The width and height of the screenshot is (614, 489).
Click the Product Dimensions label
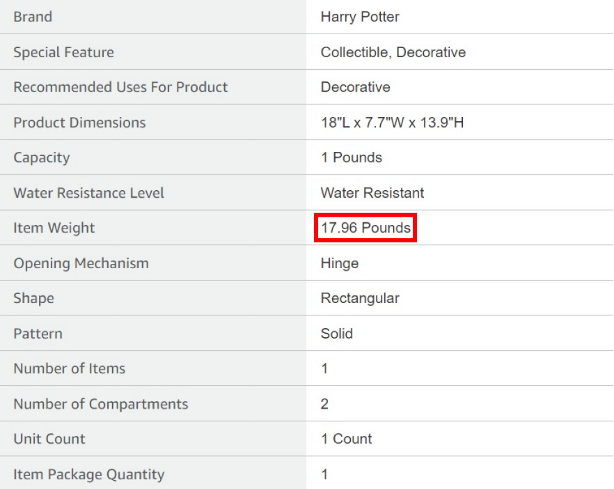pyautogui.click(x=79, y=123)
